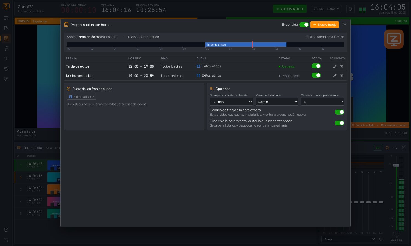Click the Éxitos latinos 6 category chip

(x=82, y=97)
